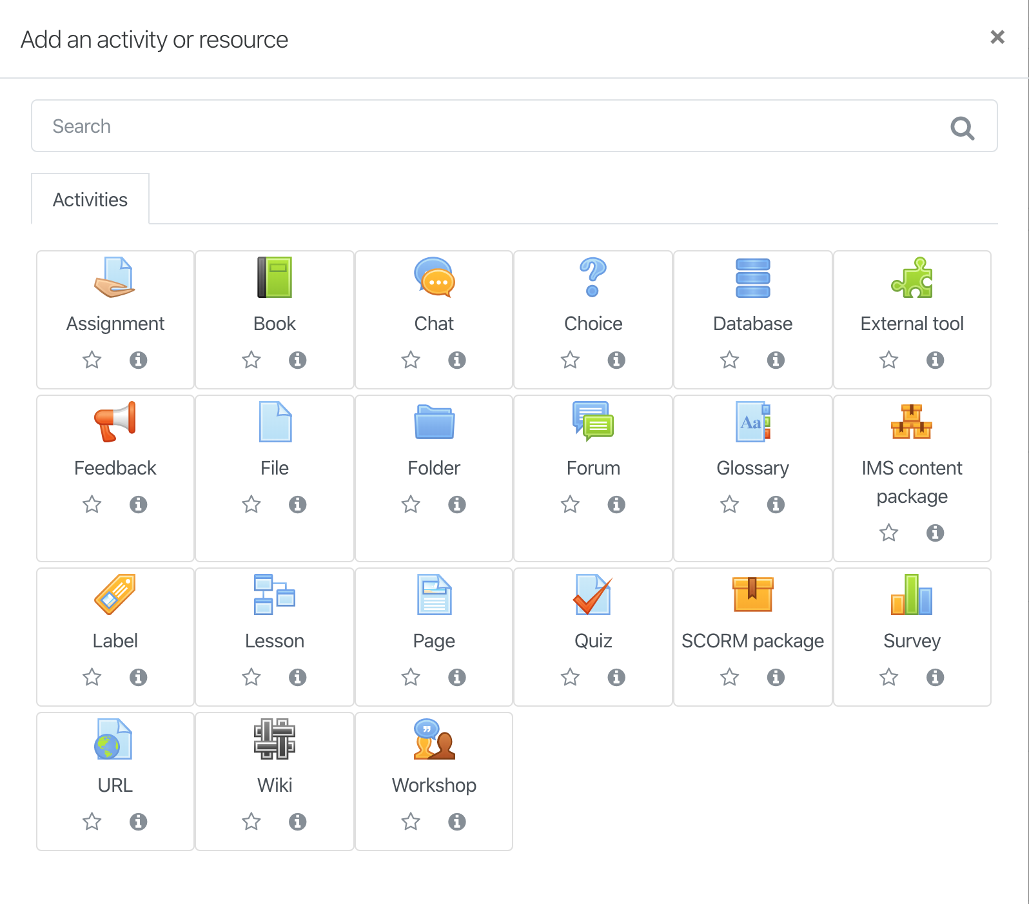Toggle favourite star for URL
The height and width of the screenshot is (904, 1029).
[x=92, y=821]
